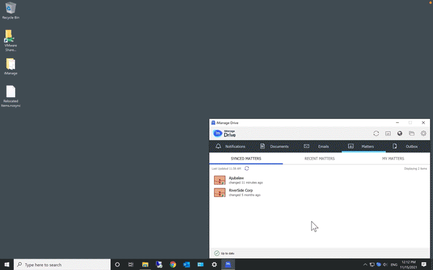Open iManage Drive settings gear

pyautogui.click(x=423, y=133)
